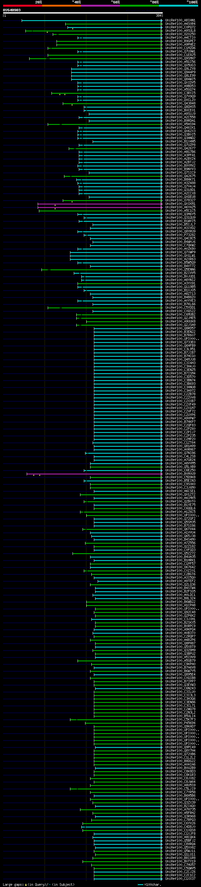The height and width of the screenshot is (887, 201).
Task: Select the UniRef100_C3L951 label
Action: tap(180, 349)
